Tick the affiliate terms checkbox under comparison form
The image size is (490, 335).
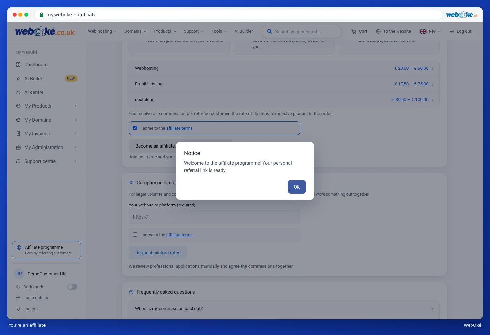tap(135, 235)
